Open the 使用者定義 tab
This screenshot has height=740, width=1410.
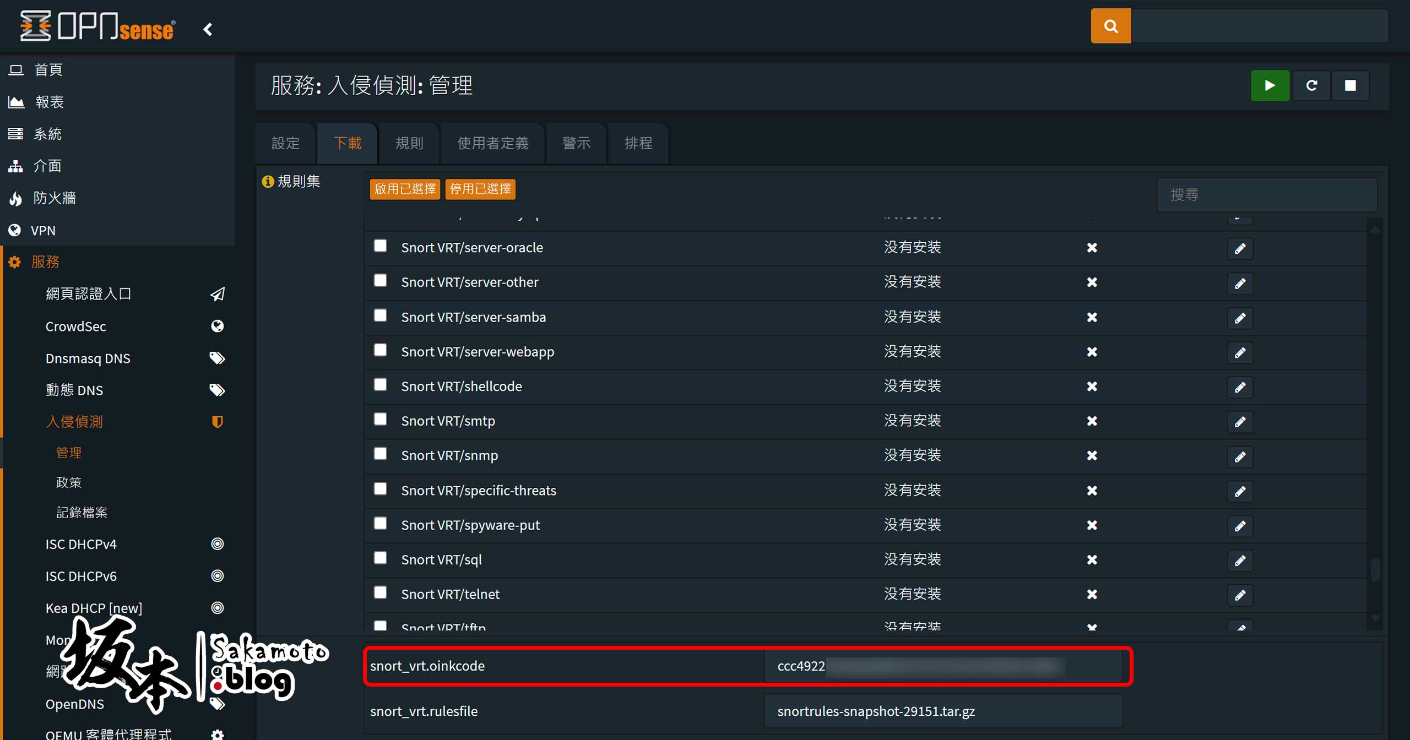493,143
